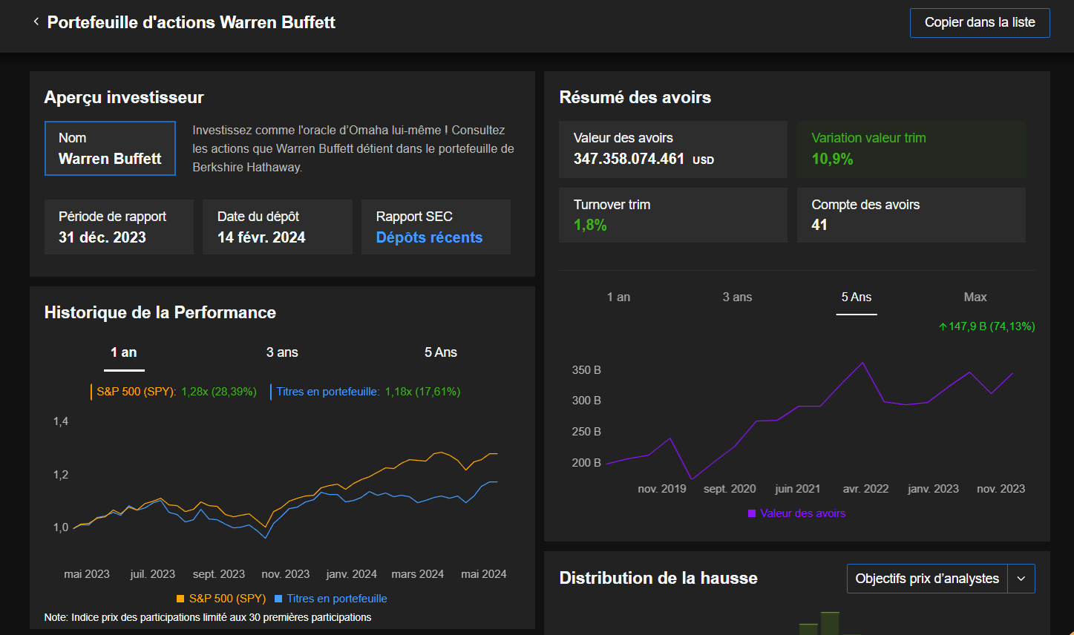Toggle Titres en portefeuille legend series
This screenshot has width=1074, height=635.
pyautogui.click(x=331, y=599)
